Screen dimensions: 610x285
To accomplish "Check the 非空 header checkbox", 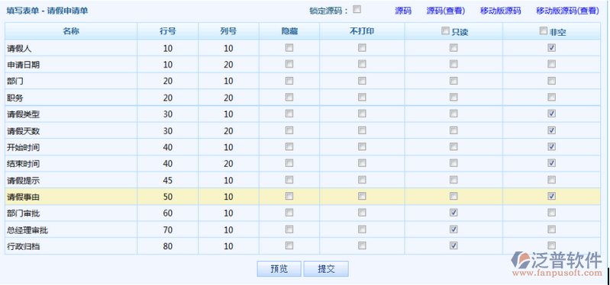I will [544, 31].
